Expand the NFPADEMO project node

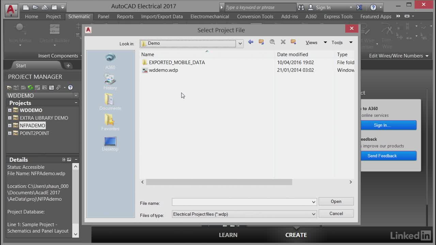pos(10,126)
